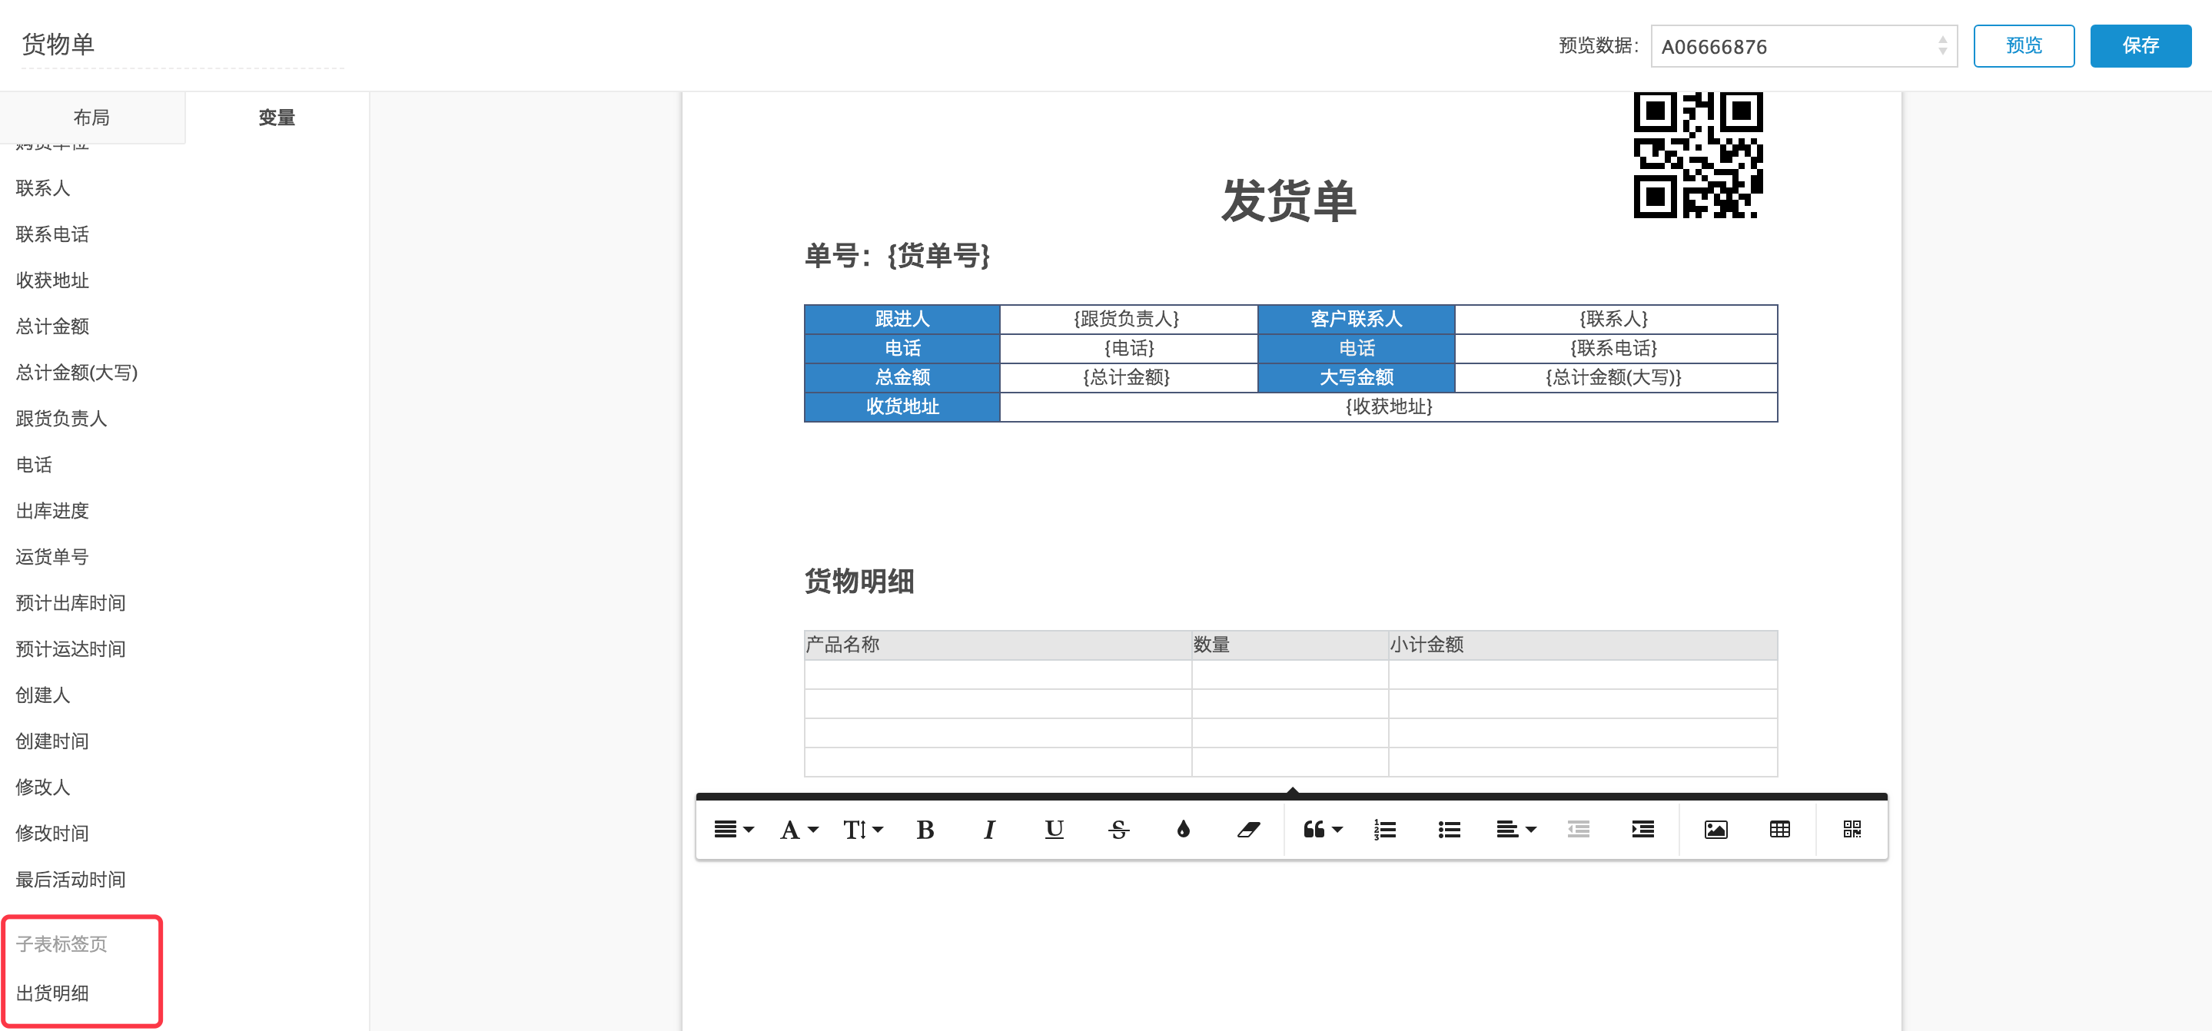Select the 运货单号 variable
2212x1031 pixels.
[52, 557]
